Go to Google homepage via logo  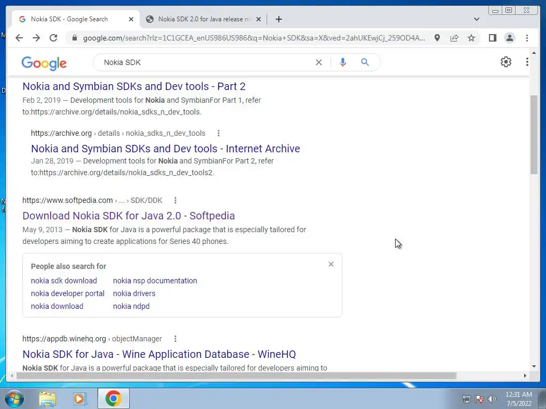coord(44,63)
